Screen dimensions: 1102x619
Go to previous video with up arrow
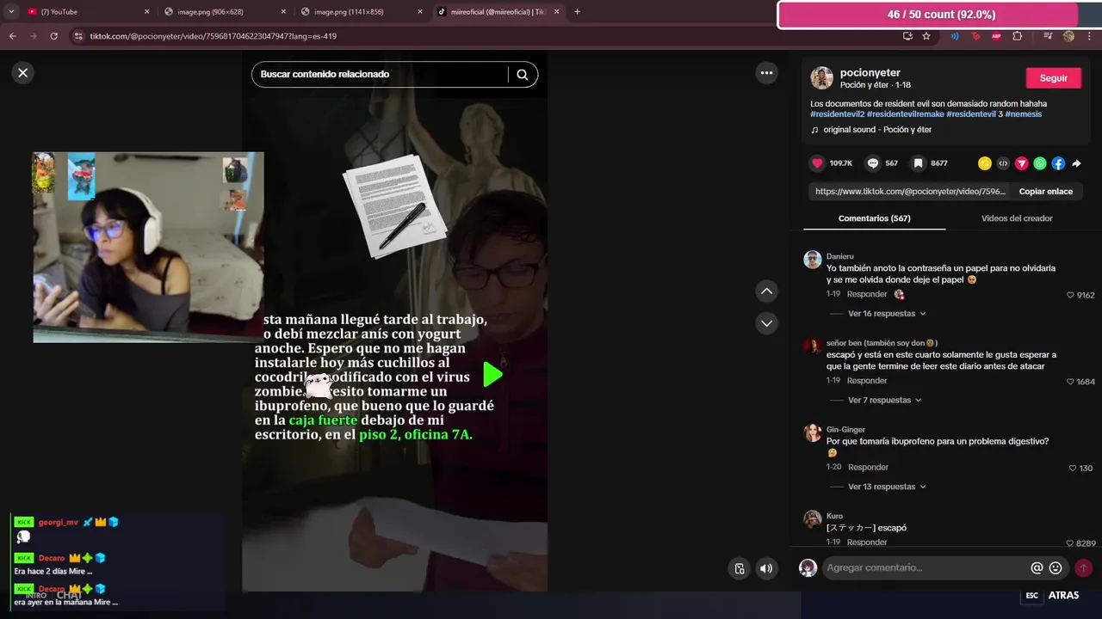pyautogui.click(x=766, y=291)
